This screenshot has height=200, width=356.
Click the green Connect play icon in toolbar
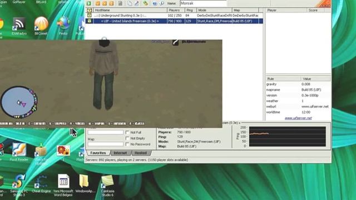tap(89, 3)
